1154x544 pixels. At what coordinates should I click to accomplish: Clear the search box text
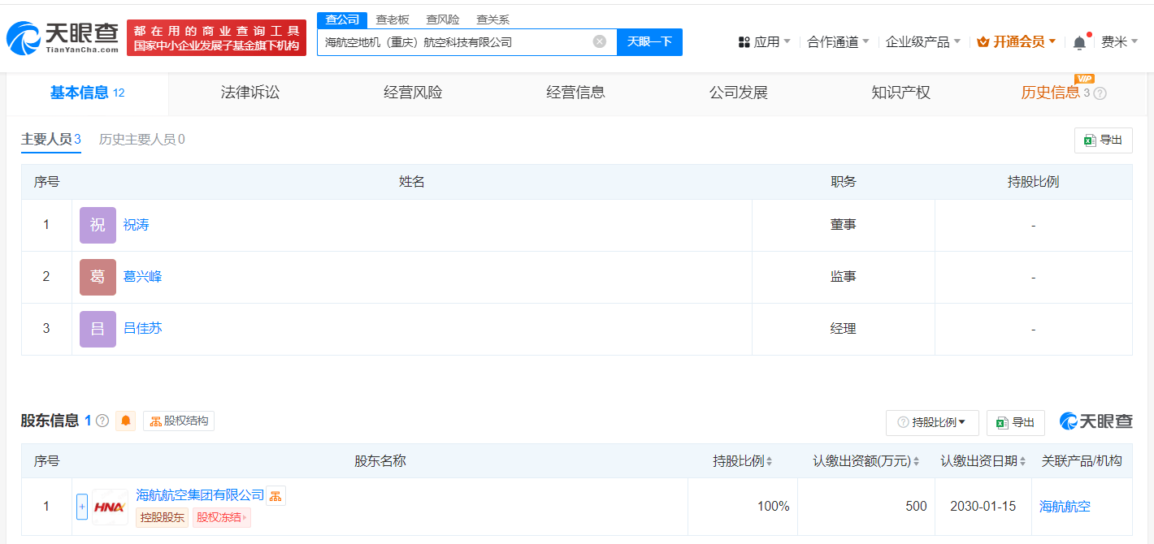pyautogui.click(x=600, y=41)
